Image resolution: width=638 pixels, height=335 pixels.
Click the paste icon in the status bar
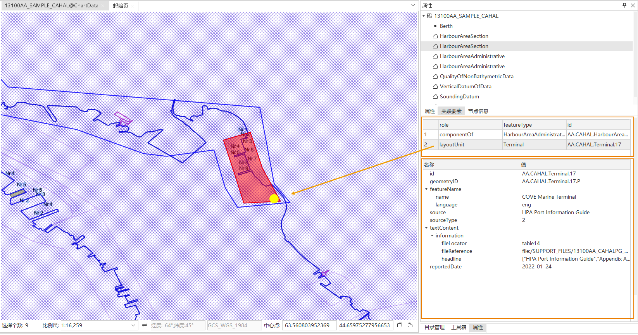tap(410, 325)
